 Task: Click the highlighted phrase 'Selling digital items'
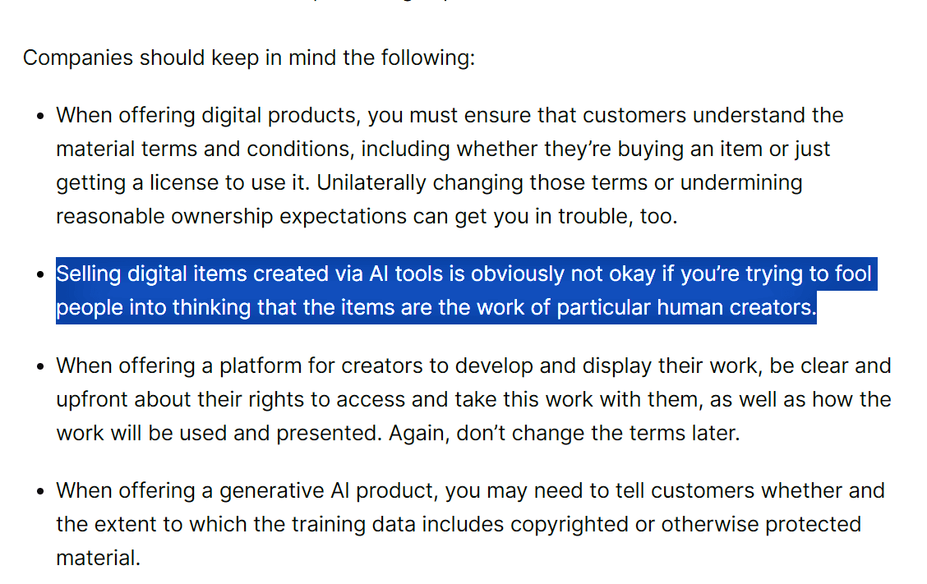(152, 274)
